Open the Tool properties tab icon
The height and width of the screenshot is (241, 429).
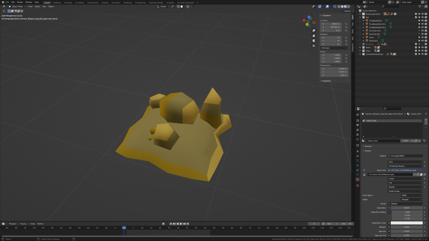(357, 114)
